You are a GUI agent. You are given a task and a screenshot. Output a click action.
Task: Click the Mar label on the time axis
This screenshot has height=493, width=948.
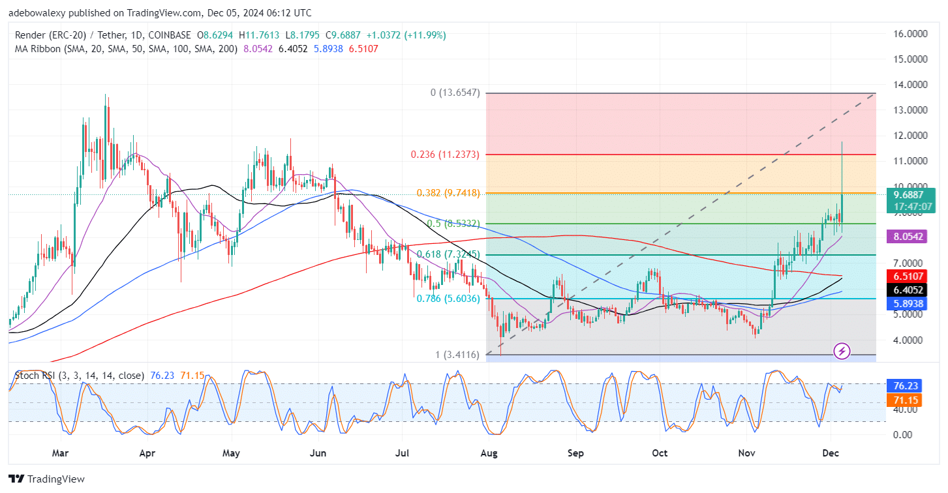[x=60, y=452]
